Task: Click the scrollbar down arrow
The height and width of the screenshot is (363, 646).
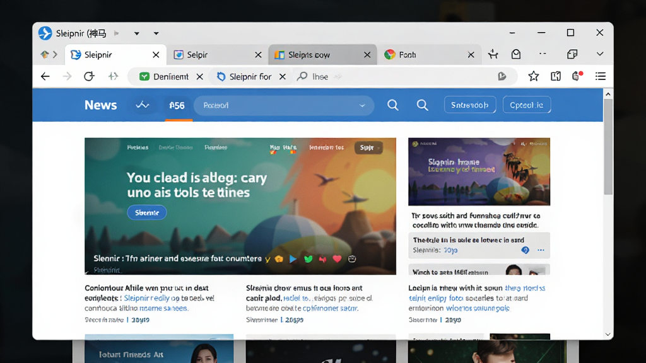Action: tap(608, 335)
